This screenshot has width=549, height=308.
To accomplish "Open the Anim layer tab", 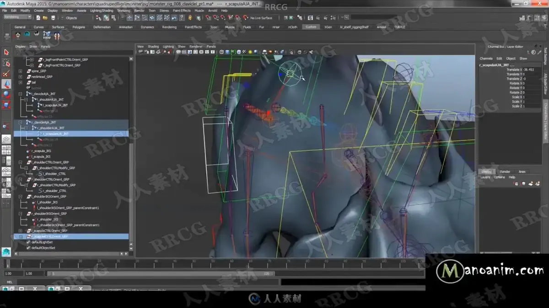I will click(522, 172).
